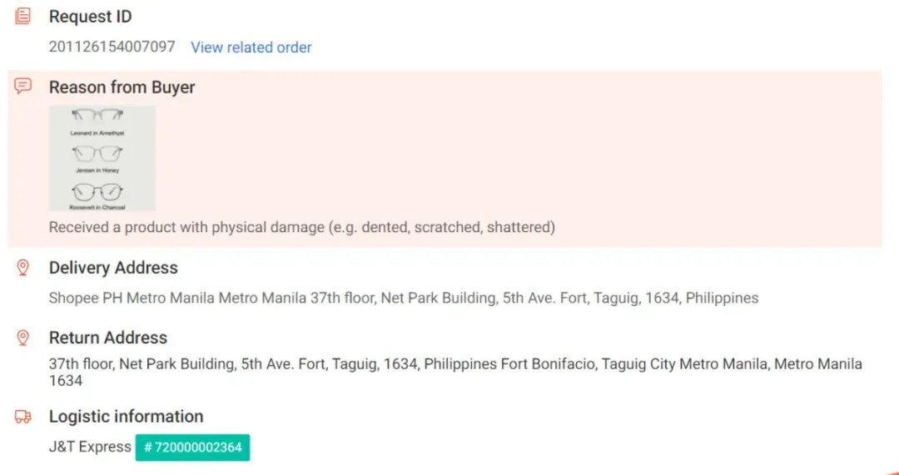Viewport: 899px width, 475px height.
Task: Click the Request ID document icon
Action: point(23,16)
